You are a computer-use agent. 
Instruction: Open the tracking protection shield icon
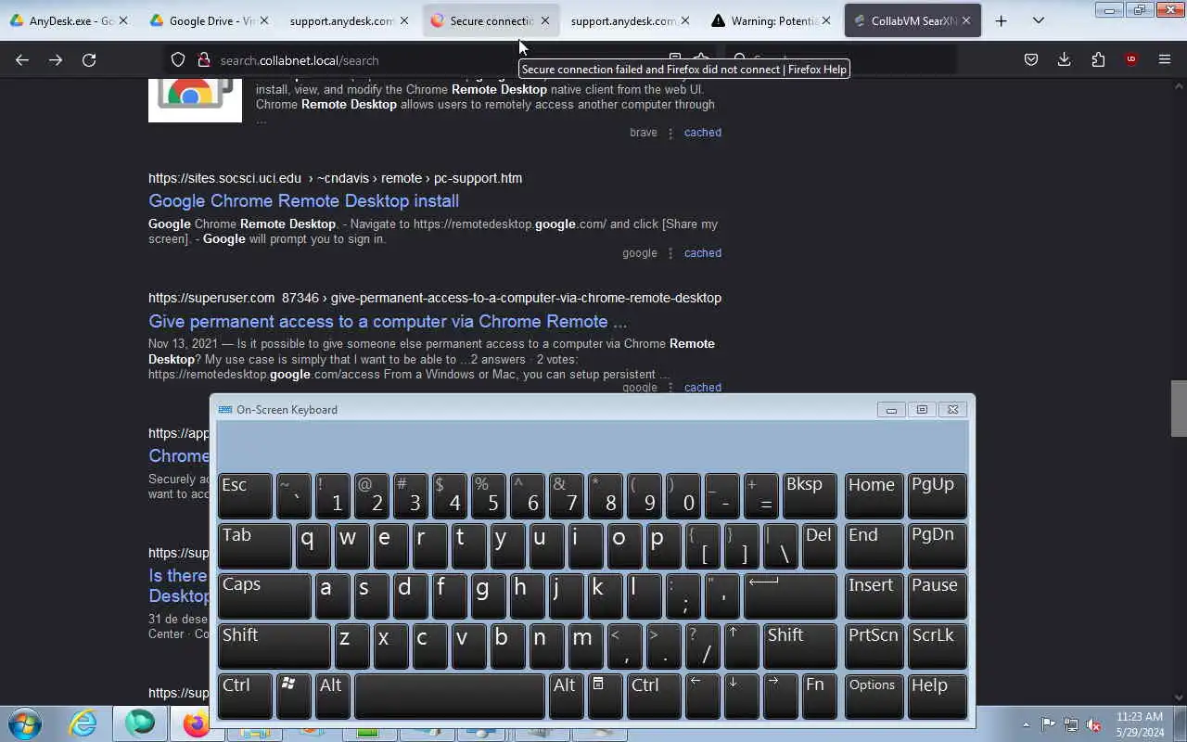pos(178,59)
